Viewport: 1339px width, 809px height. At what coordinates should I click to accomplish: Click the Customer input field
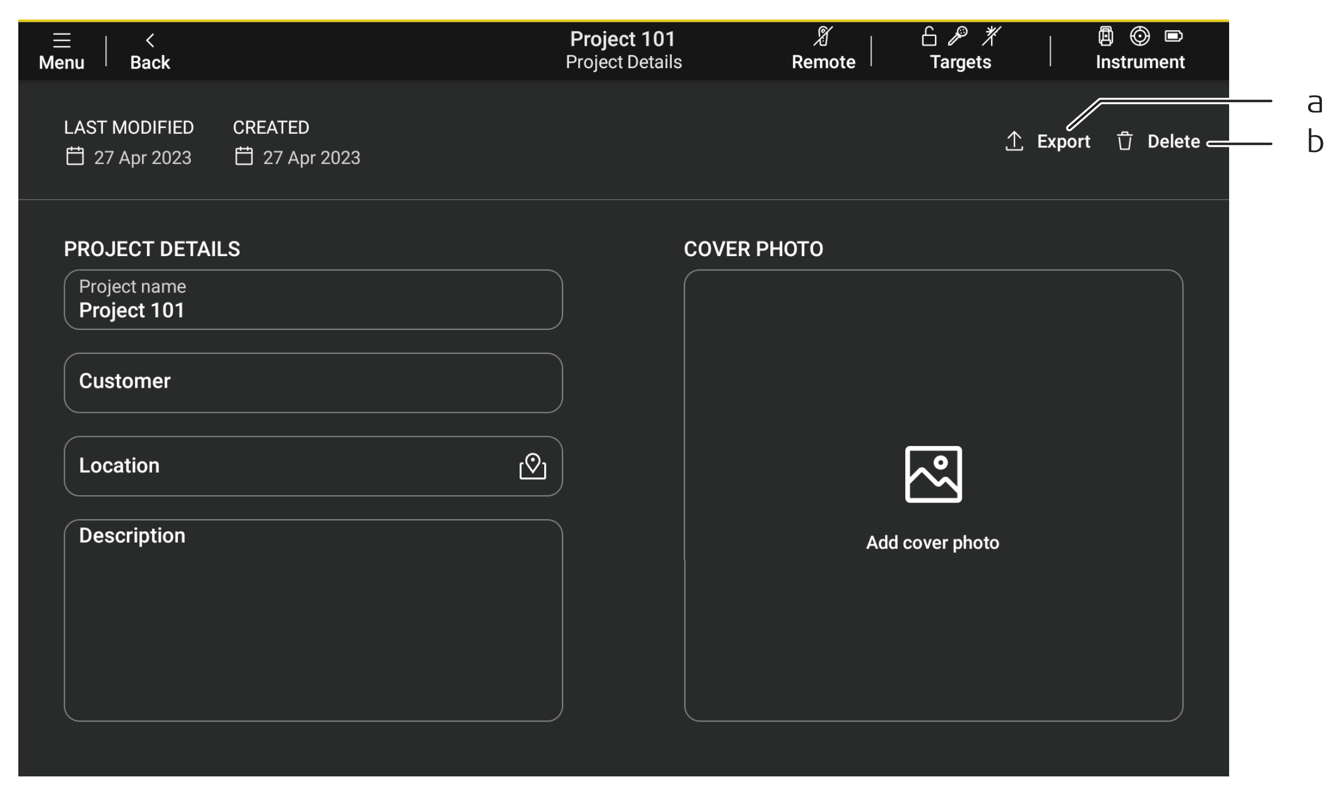coord(313,382)
